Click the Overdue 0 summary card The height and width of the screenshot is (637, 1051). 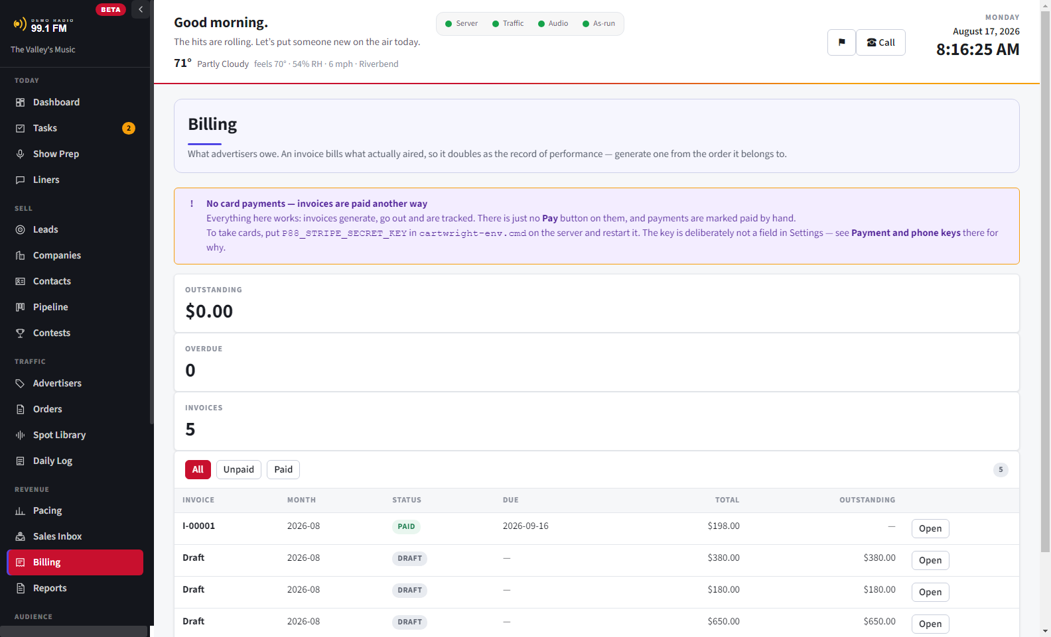[x=596, y=362]
